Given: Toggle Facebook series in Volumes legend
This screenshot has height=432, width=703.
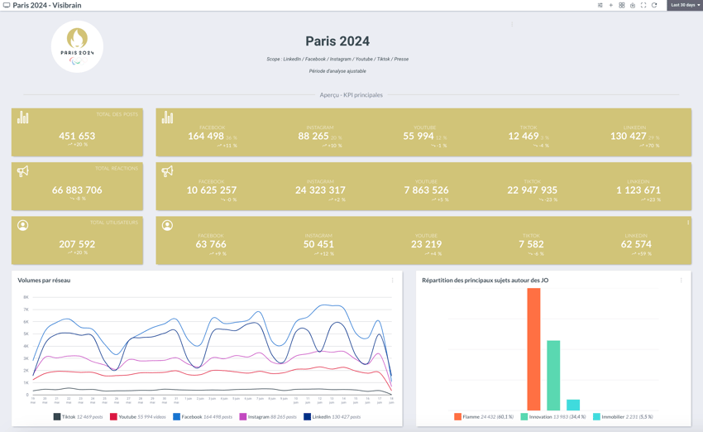Looking at the screenshot, I should 203,417.
